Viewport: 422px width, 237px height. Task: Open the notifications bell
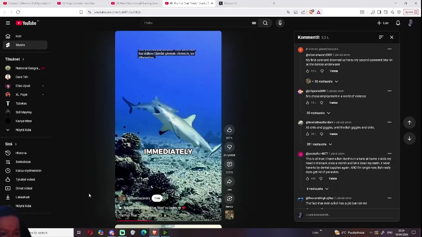(x=398, y=23)
